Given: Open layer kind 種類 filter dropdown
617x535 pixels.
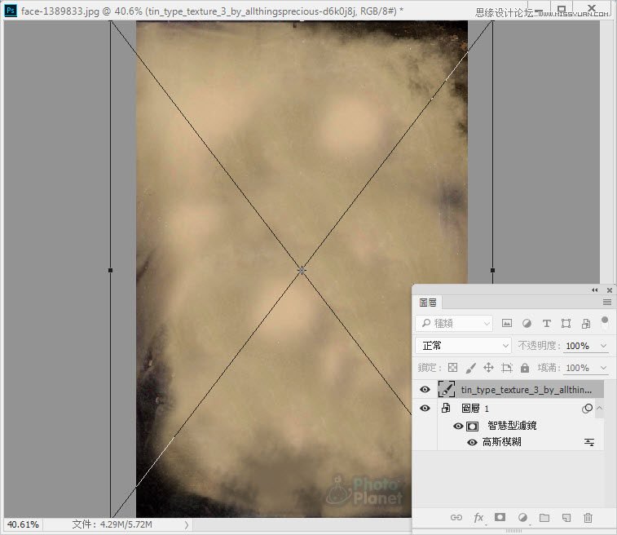Looking at the screenshot, I should tap(454, 323).
